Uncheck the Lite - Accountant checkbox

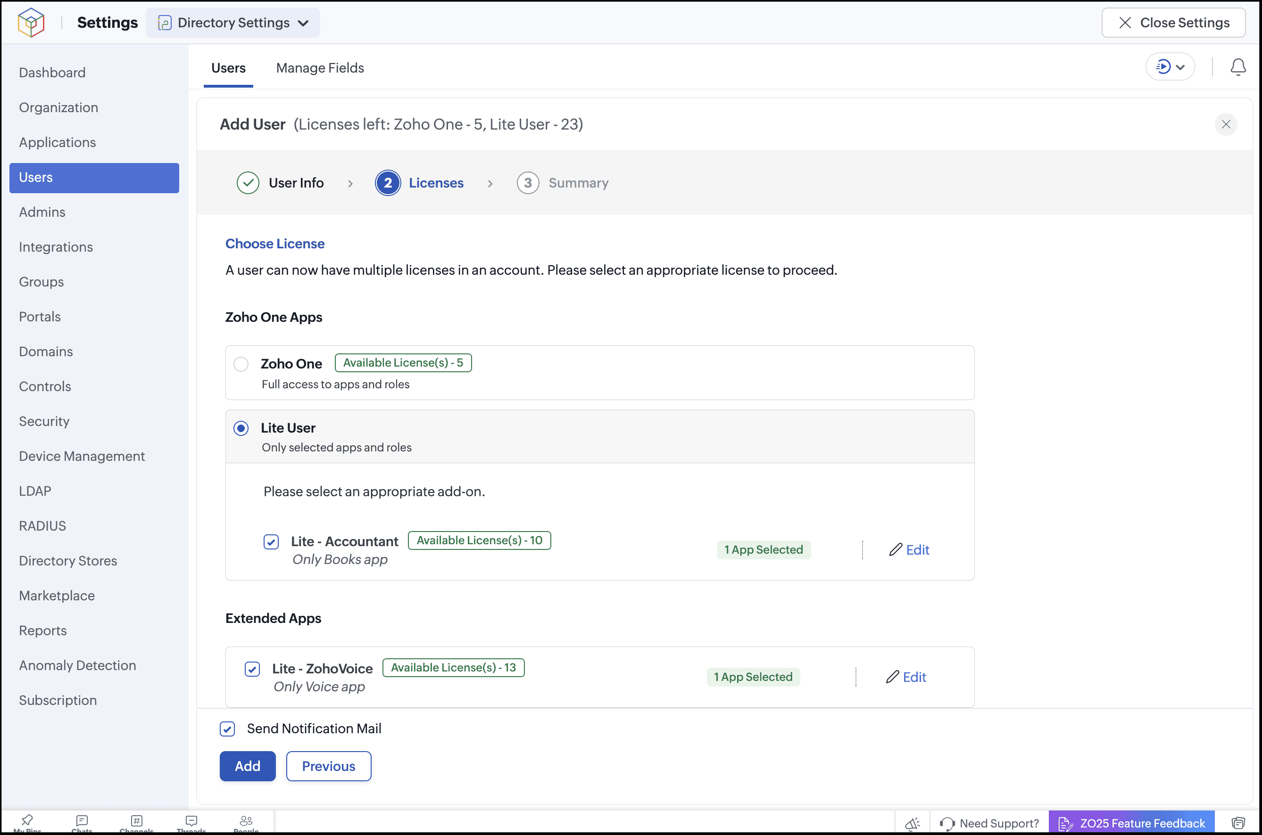(271, 541)
